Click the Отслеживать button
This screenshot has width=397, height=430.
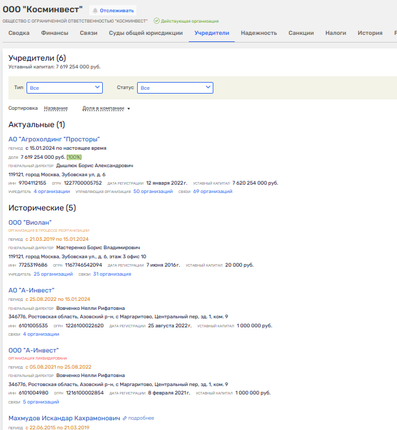coord(113,10)
